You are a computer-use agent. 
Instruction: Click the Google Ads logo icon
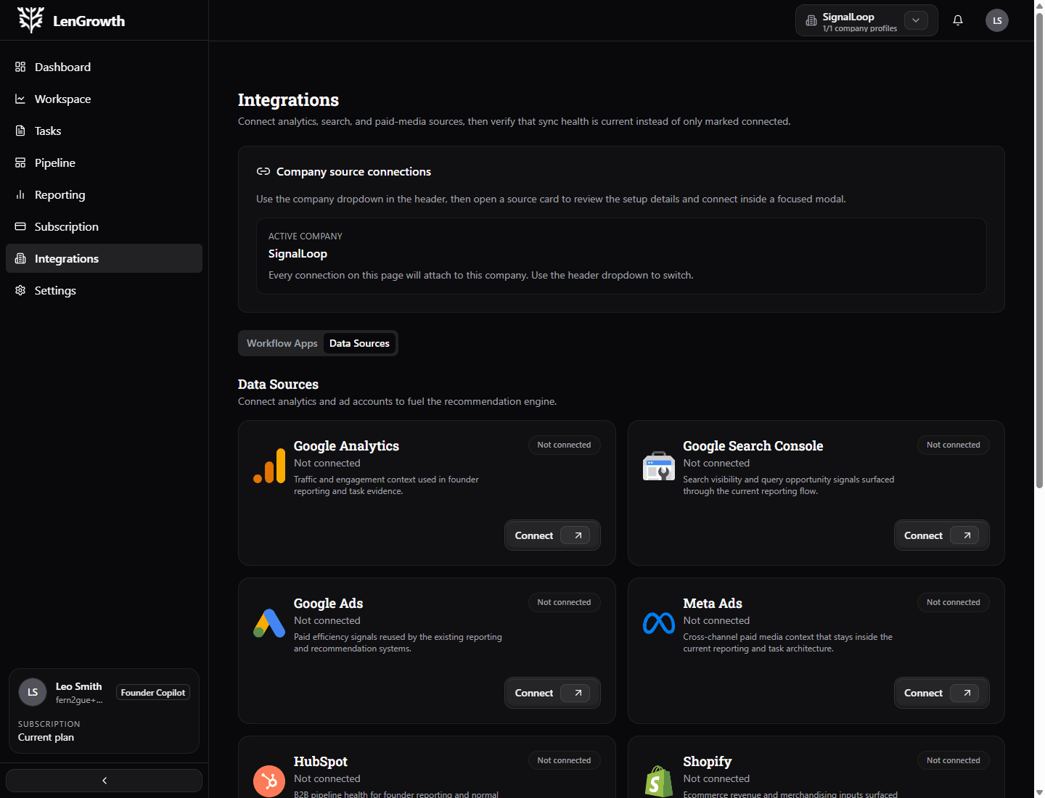[x=269, y=623]
